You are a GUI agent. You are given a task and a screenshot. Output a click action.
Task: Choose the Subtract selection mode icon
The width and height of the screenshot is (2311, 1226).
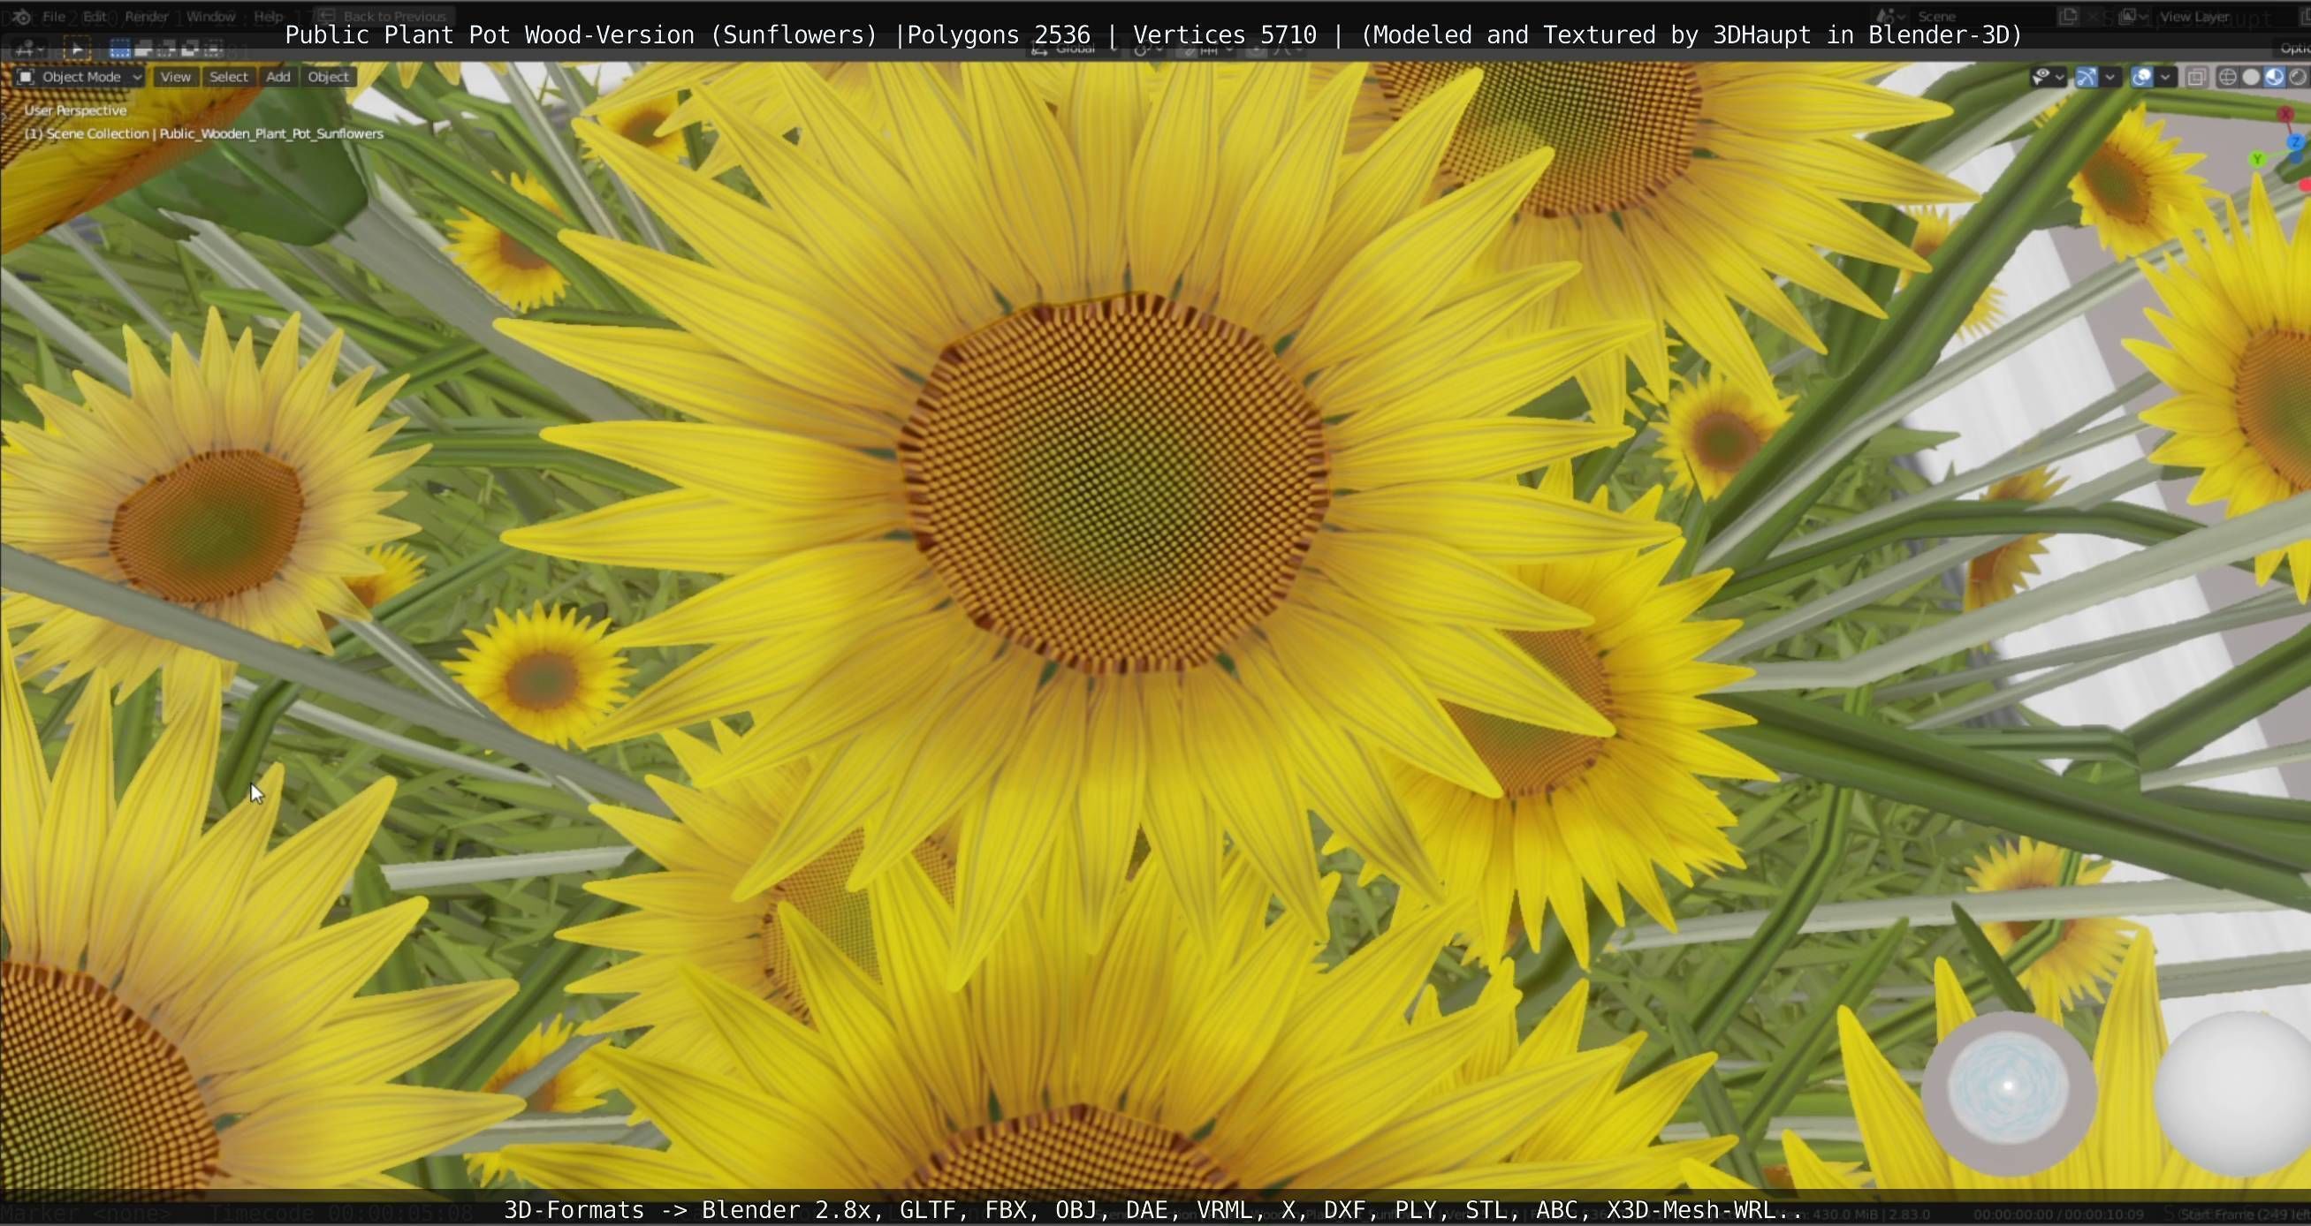pos(167,49)
